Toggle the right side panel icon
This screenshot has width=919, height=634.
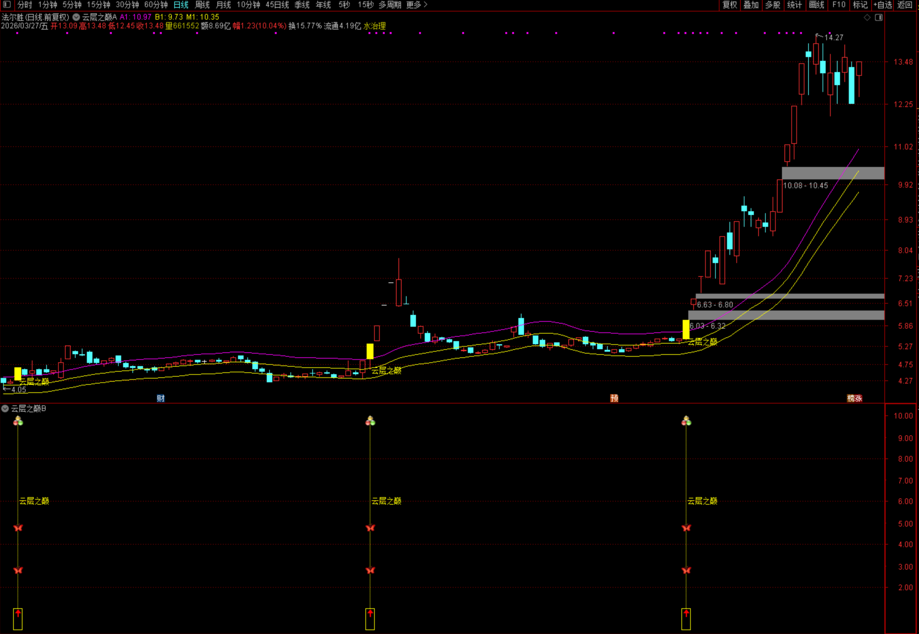point(878,18)
